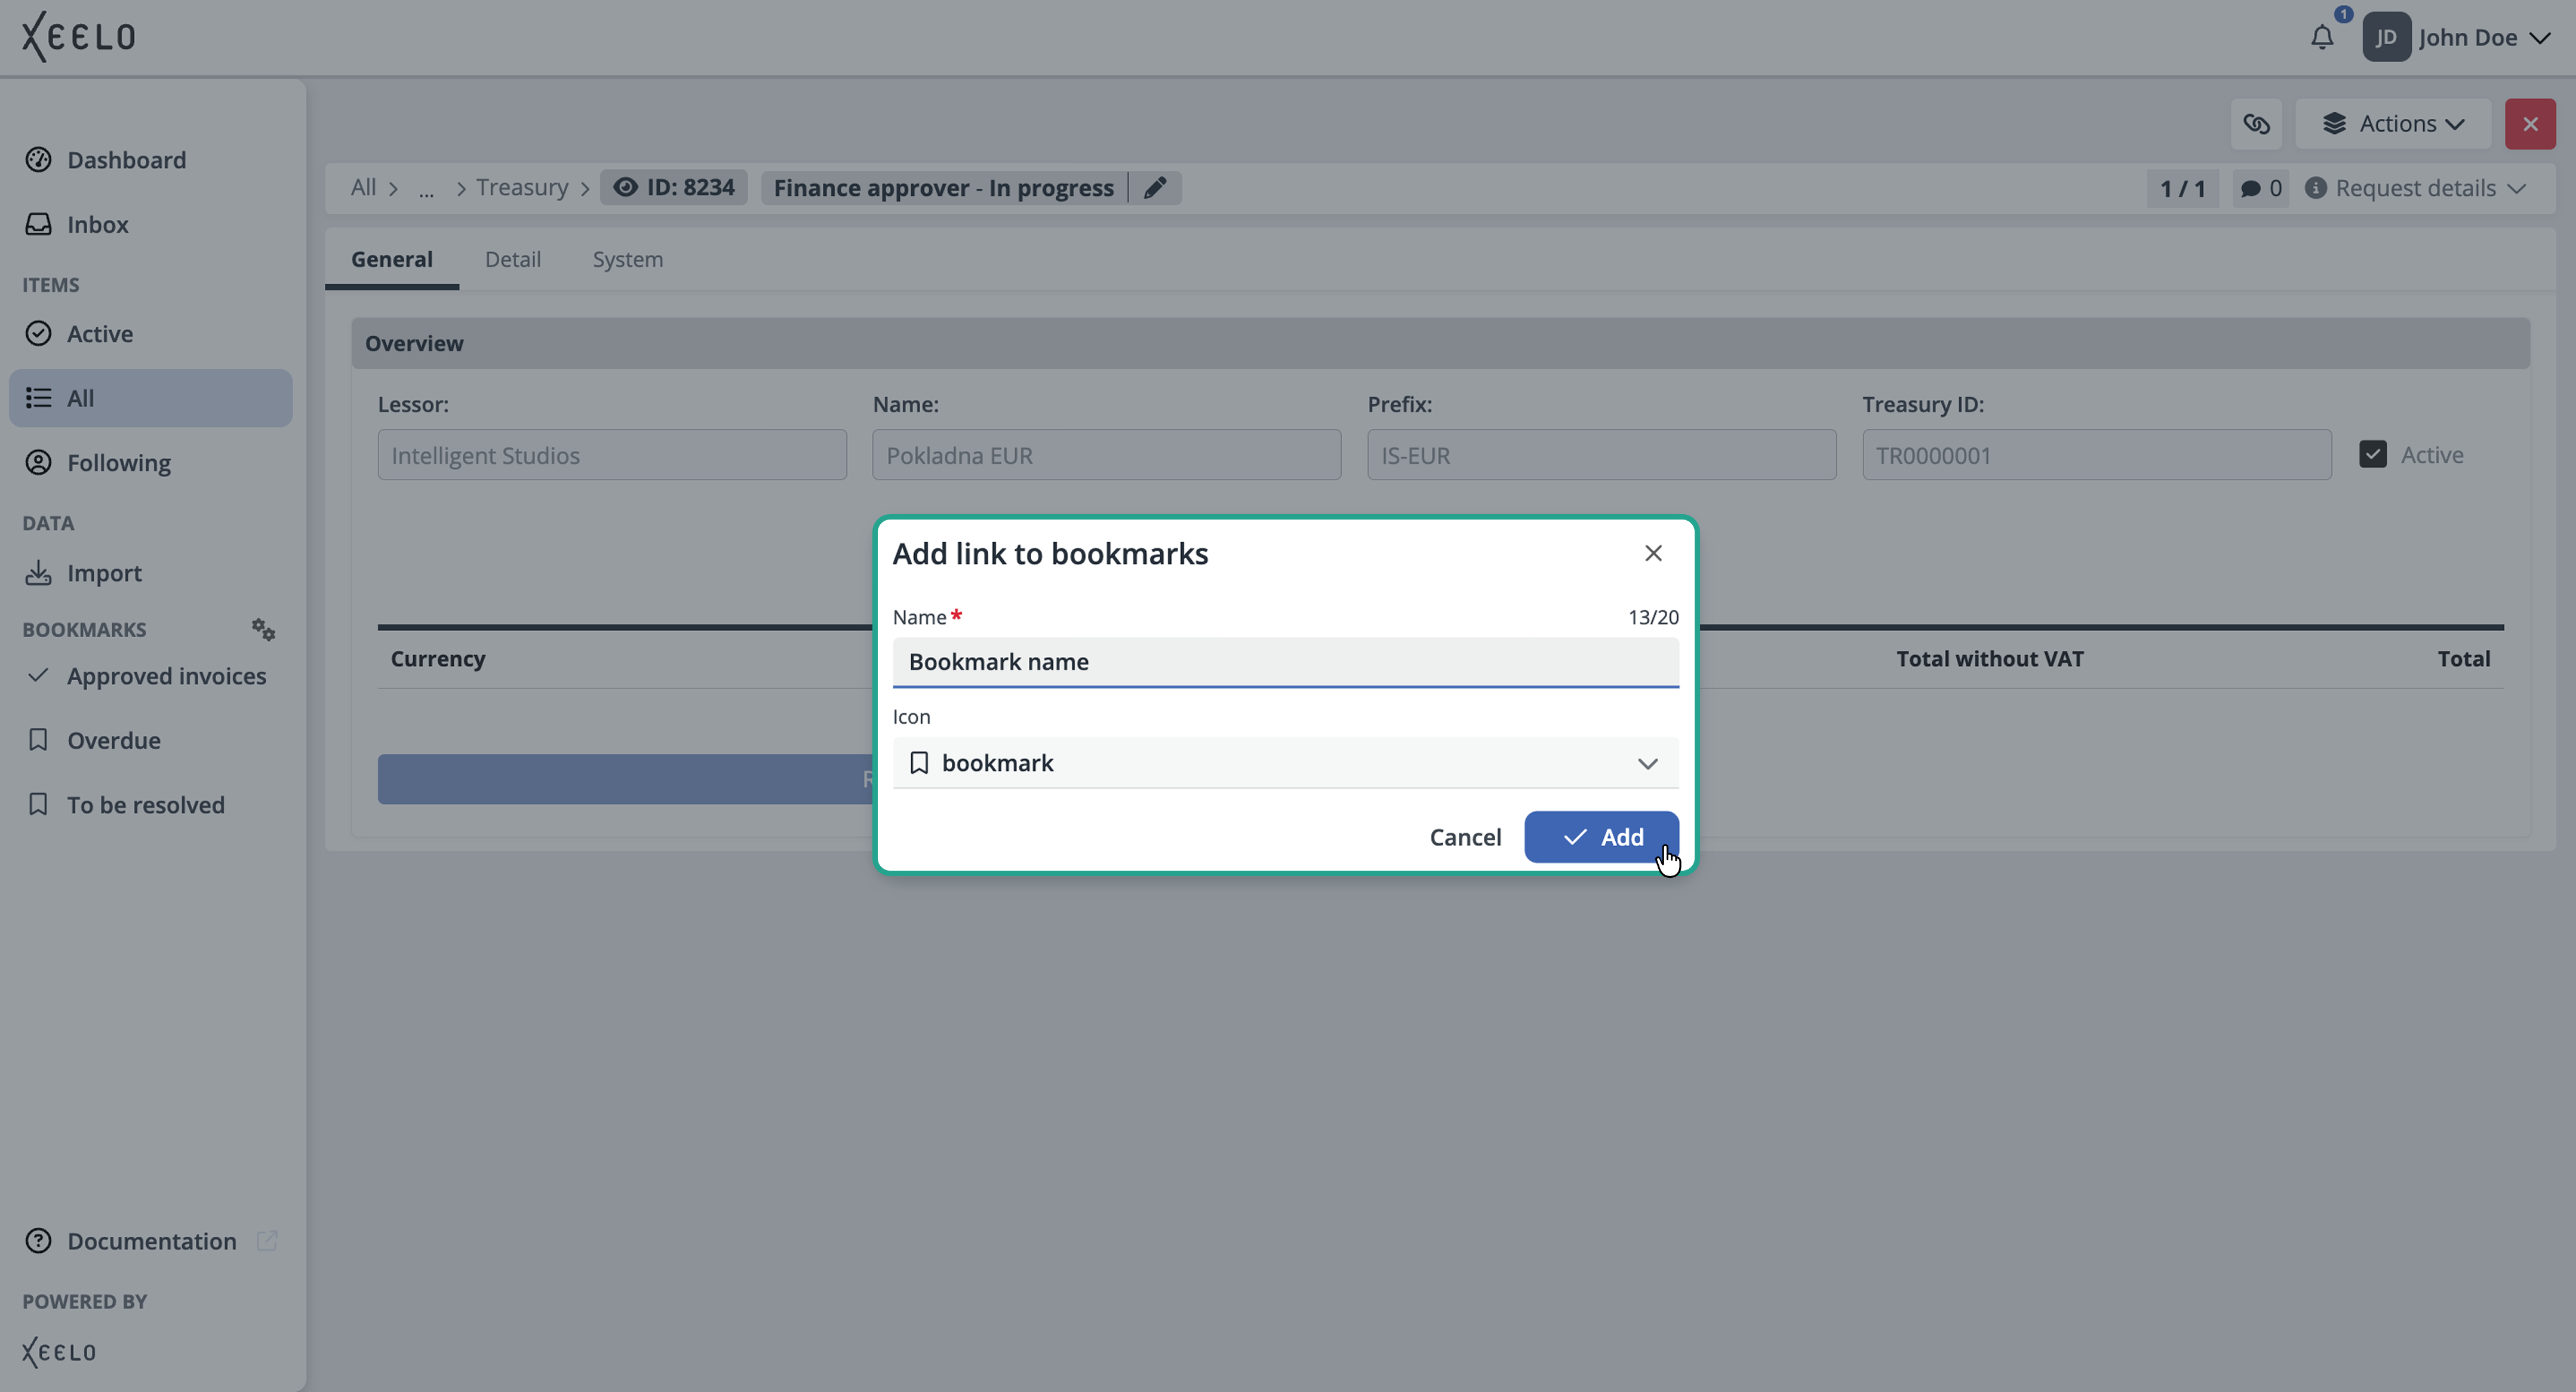
Task: Click Cancel in the bookmark dialog
Action: point(1465,837)
